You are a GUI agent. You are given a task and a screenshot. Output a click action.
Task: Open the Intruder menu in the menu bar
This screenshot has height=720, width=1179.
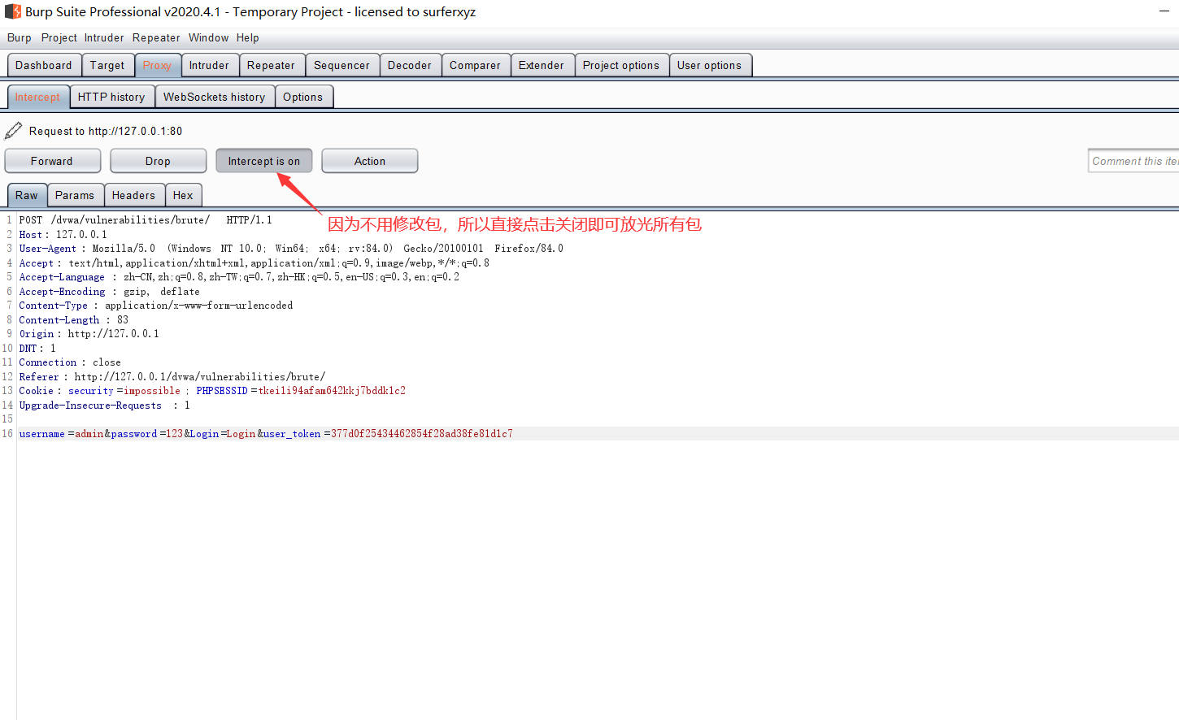(104, 37)
